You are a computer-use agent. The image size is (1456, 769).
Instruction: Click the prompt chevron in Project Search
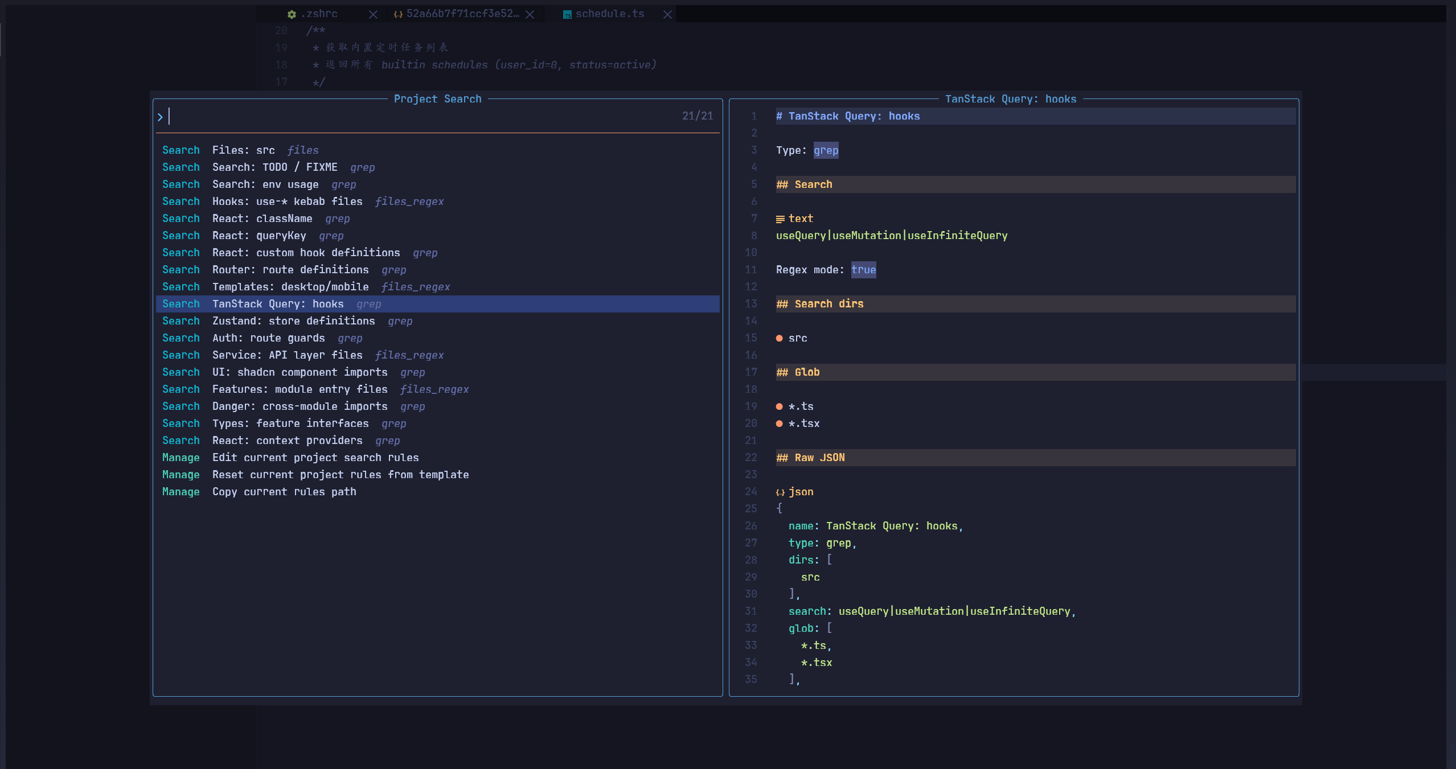tap(160, 117)
